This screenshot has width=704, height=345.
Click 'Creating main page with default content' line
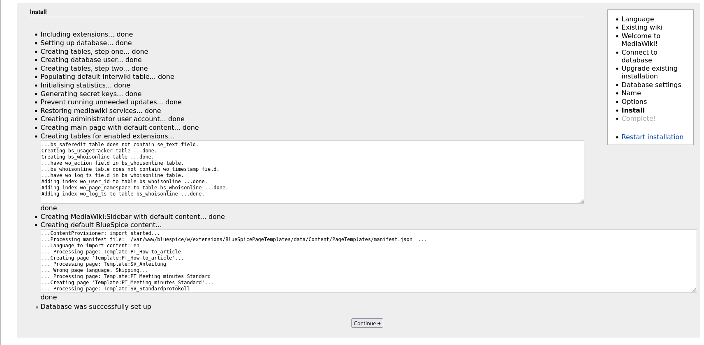pos(120,128)
